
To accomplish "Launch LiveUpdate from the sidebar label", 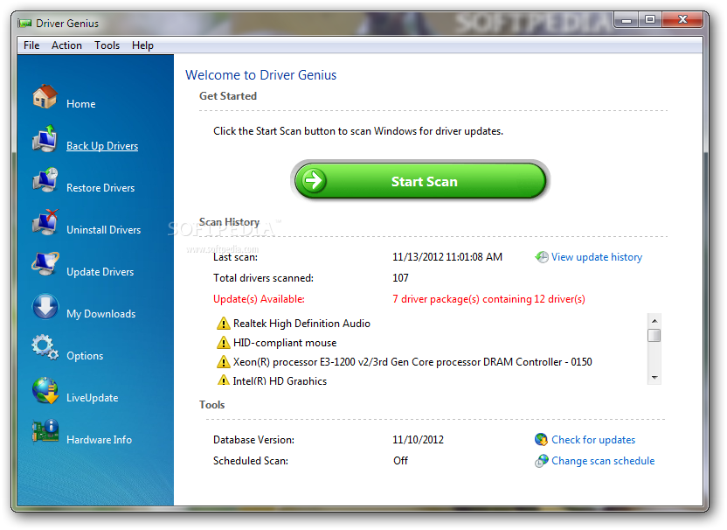I will point(93,398).
